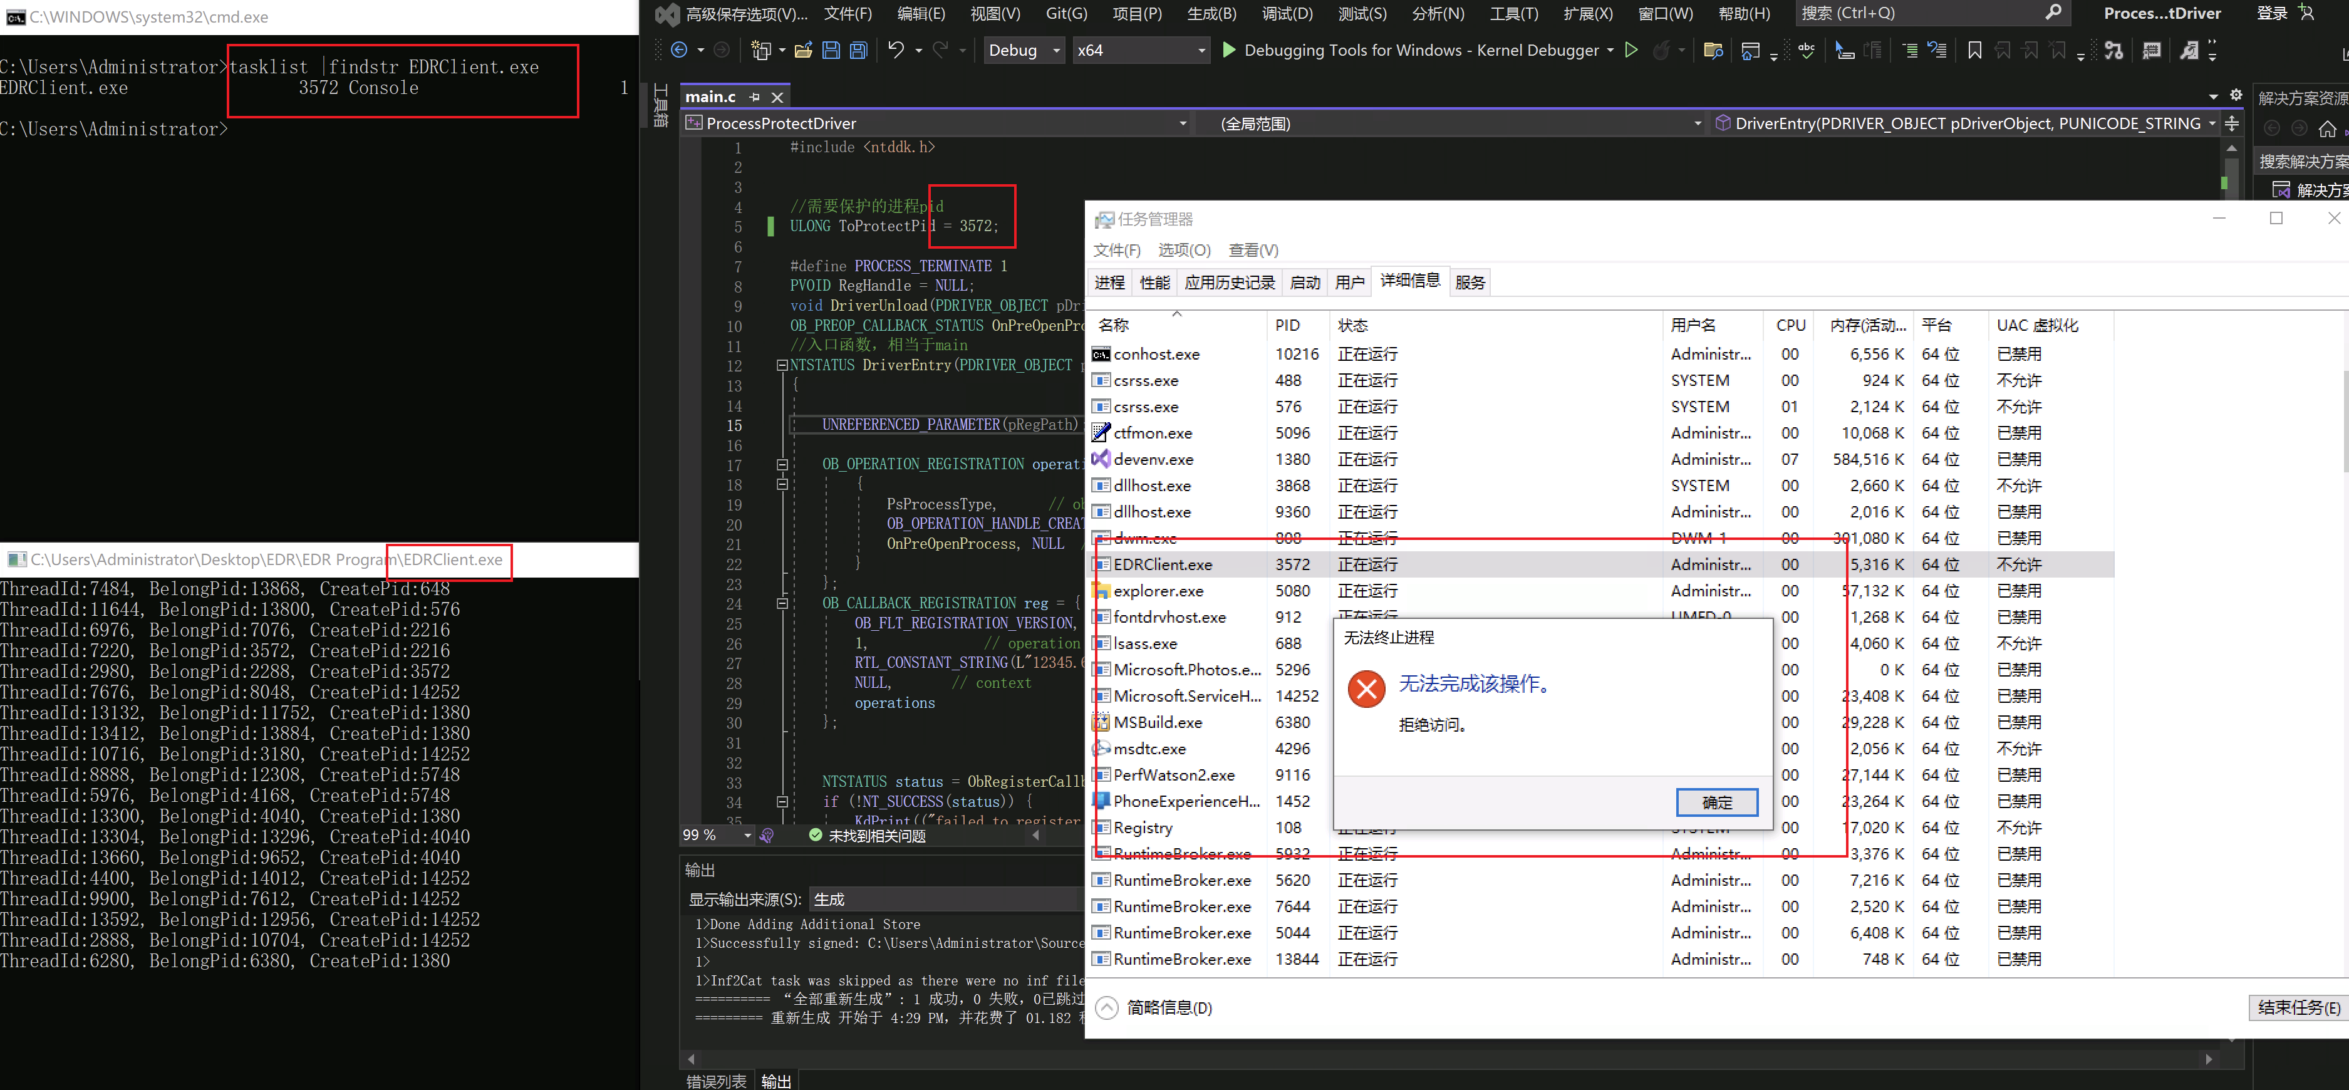Click the Save file icon
This screenshot has width=2349, height=1090.
(x=831, y=50)
